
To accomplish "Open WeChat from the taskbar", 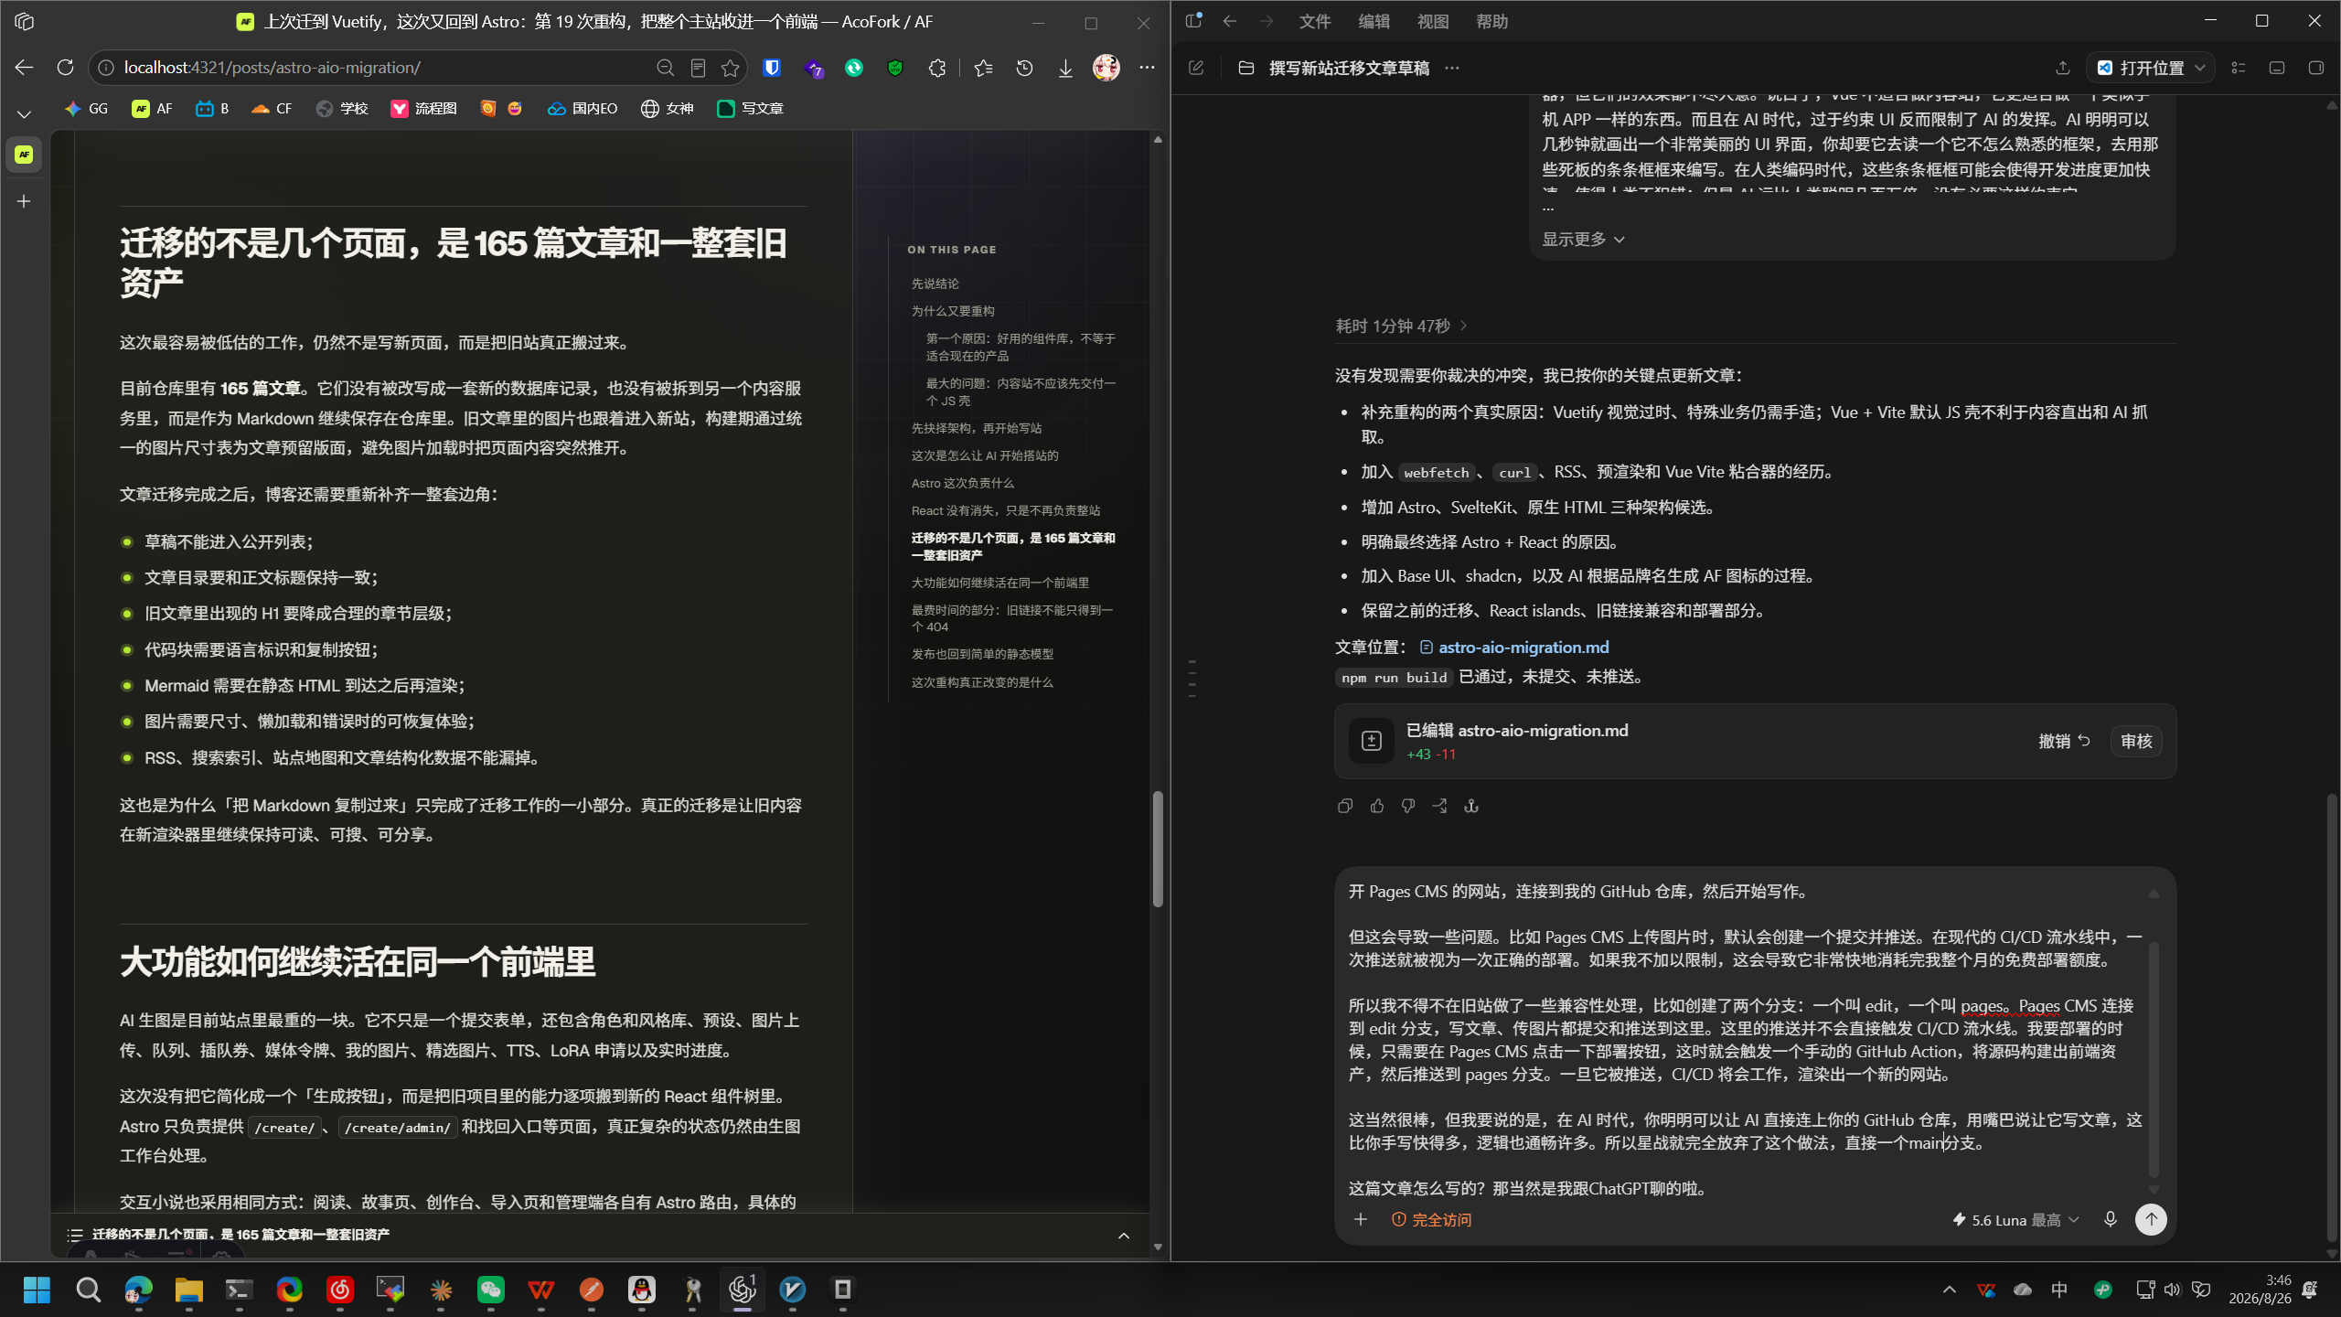I will pyautogui.click(x=491, y=1290).
